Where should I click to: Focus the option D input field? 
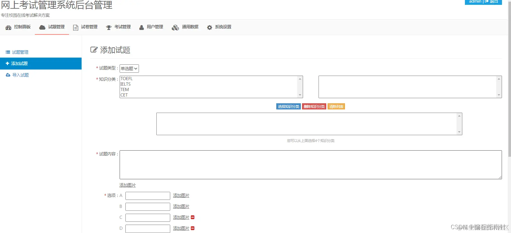[148, 228]
